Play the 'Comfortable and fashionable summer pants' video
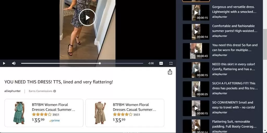 (196, 32)
